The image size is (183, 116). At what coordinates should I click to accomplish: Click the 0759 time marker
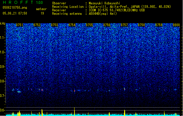point(159,25)
